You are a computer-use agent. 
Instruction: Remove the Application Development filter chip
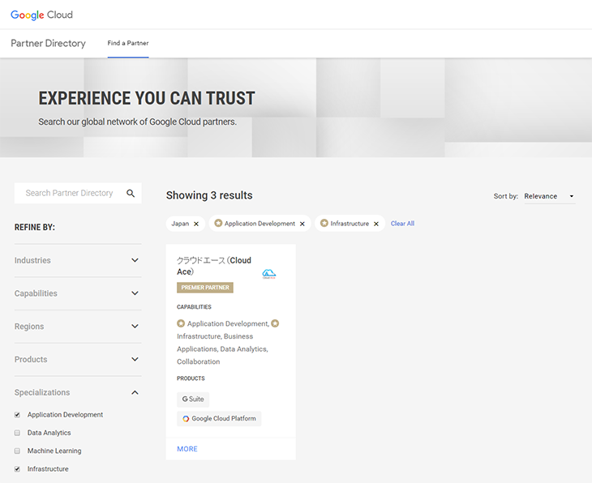pos(302,224)
